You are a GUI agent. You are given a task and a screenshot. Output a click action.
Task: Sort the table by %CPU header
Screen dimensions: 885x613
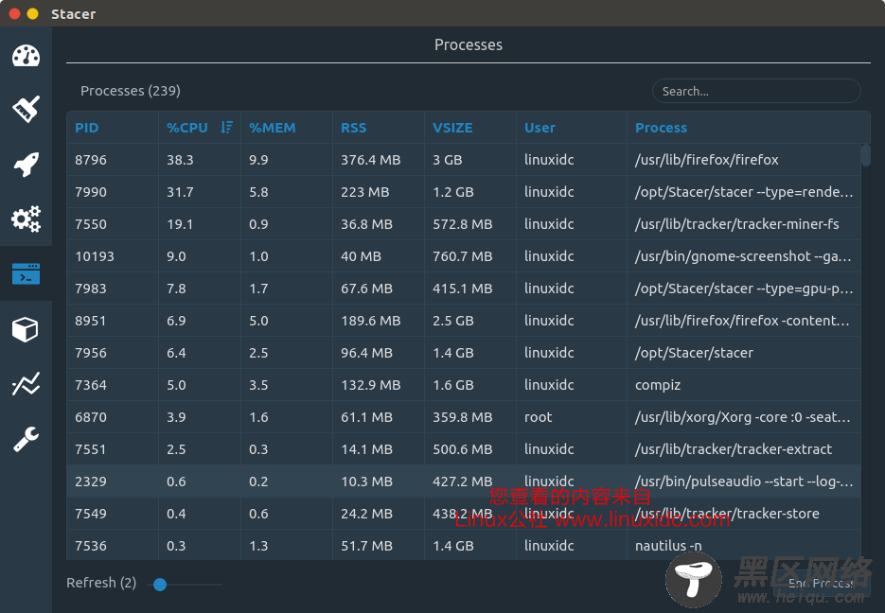click(187, 128)
